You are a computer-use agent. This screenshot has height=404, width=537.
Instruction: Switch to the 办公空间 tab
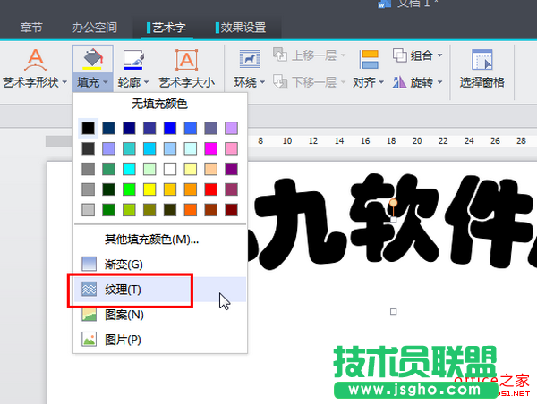coord(95,28)
